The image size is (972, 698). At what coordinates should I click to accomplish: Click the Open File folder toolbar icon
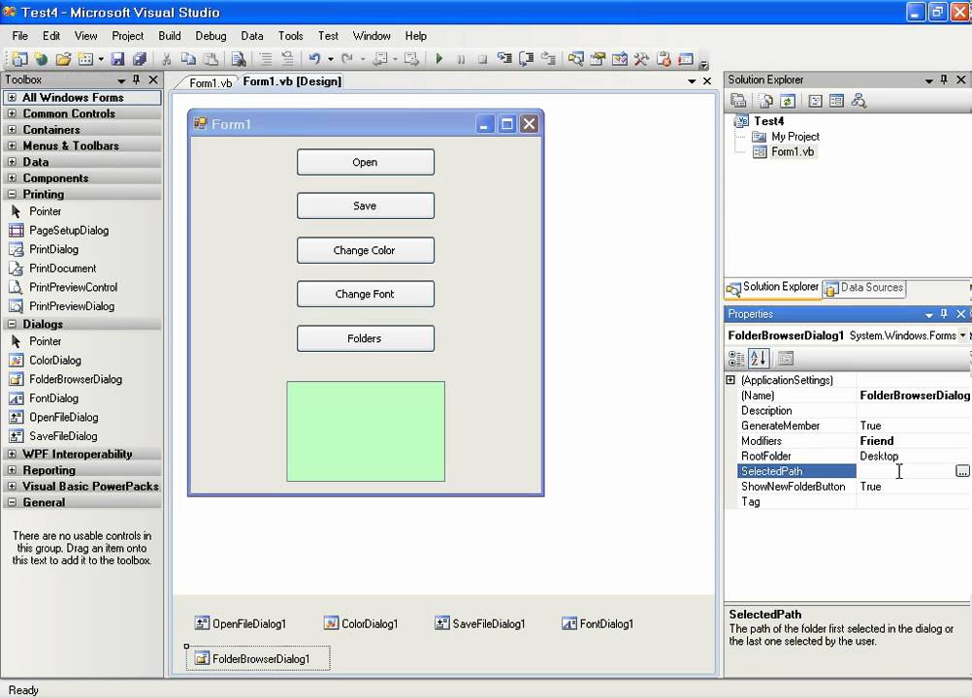click(x=63, y=59)
